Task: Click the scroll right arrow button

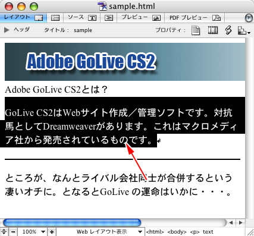Action: pos(241,223)
